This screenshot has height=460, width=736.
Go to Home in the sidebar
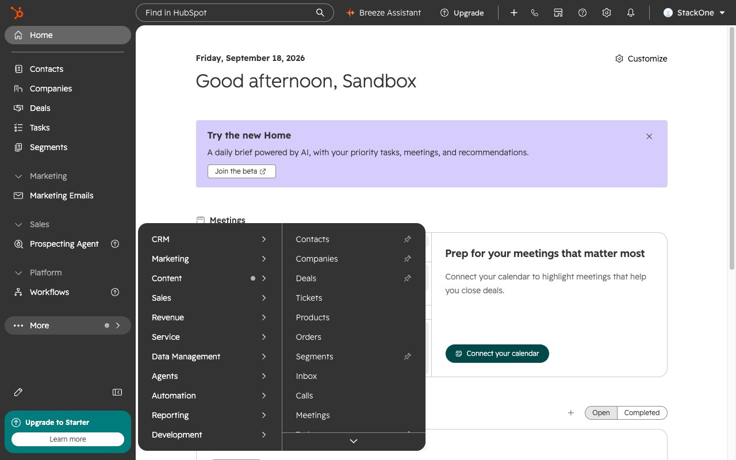68,35
